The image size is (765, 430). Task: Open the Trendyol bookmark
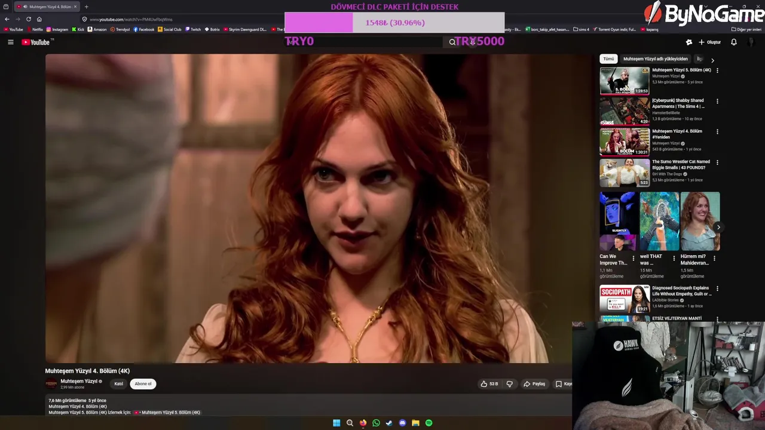tap(120, 29)
